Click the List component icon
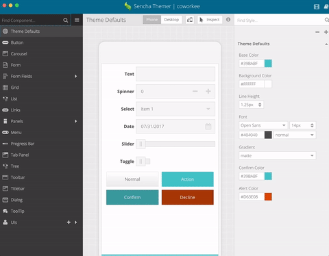The width and height of the screenshot is (329, 256). click(x=5, y=99)
